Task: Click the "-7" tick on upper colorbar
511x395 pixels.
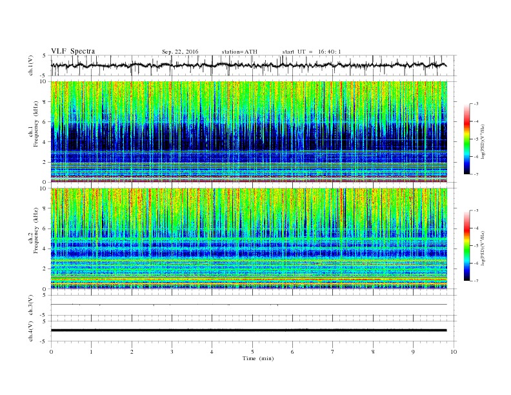Action: point(476,174)
